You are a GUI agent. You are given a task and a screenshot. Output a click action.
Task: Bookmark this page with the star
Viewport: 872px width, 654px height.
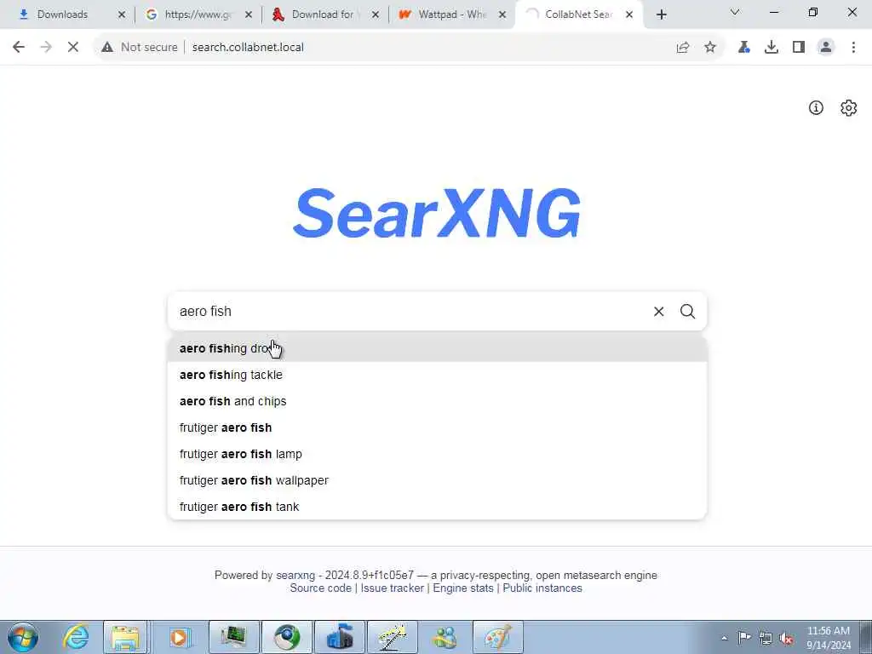click(x=710, y=48)
